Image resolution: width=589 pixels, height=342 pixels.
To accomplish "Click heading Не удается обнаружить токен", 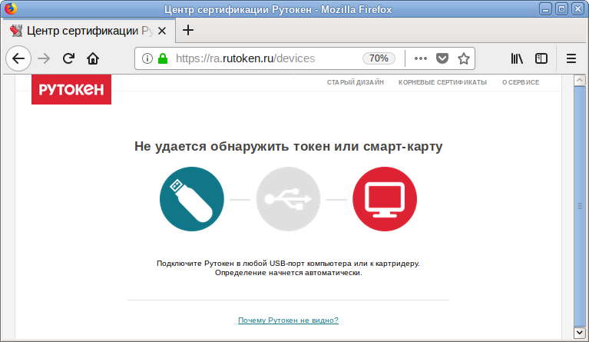I will click(288, 146).
